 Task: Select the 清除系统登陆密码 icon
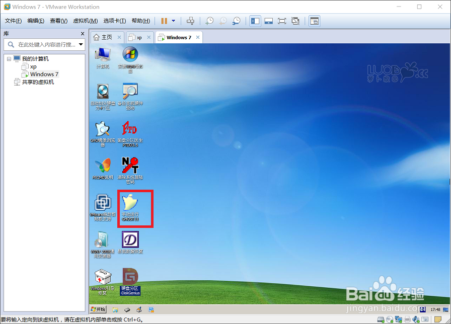click(x=130, y=171)
